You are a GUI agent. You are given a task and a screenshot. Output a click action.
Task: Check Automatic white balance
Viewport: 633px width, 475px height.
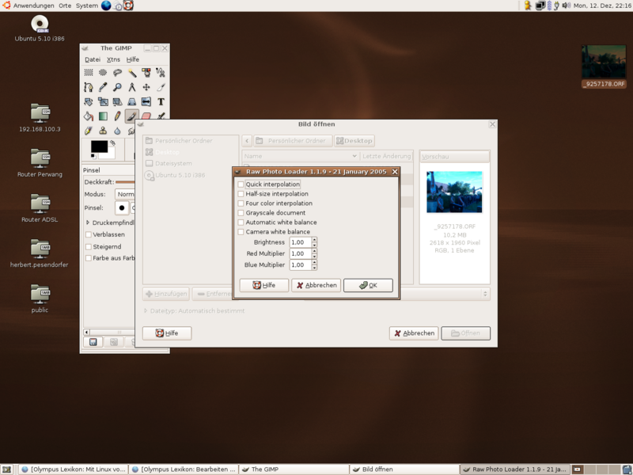pos(241,222)
